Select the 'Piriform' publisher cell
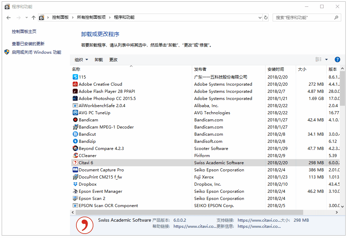 click(x=202, y=155)
